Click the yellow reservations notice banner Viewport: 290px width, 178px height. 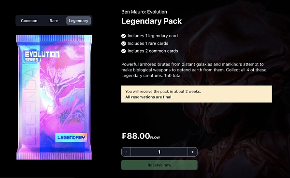point(197,94)
